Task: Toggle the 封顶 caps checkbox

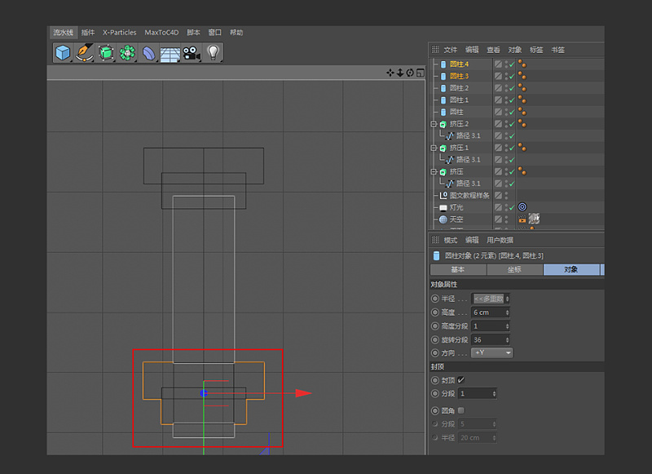Action: [x=461, y=380]
